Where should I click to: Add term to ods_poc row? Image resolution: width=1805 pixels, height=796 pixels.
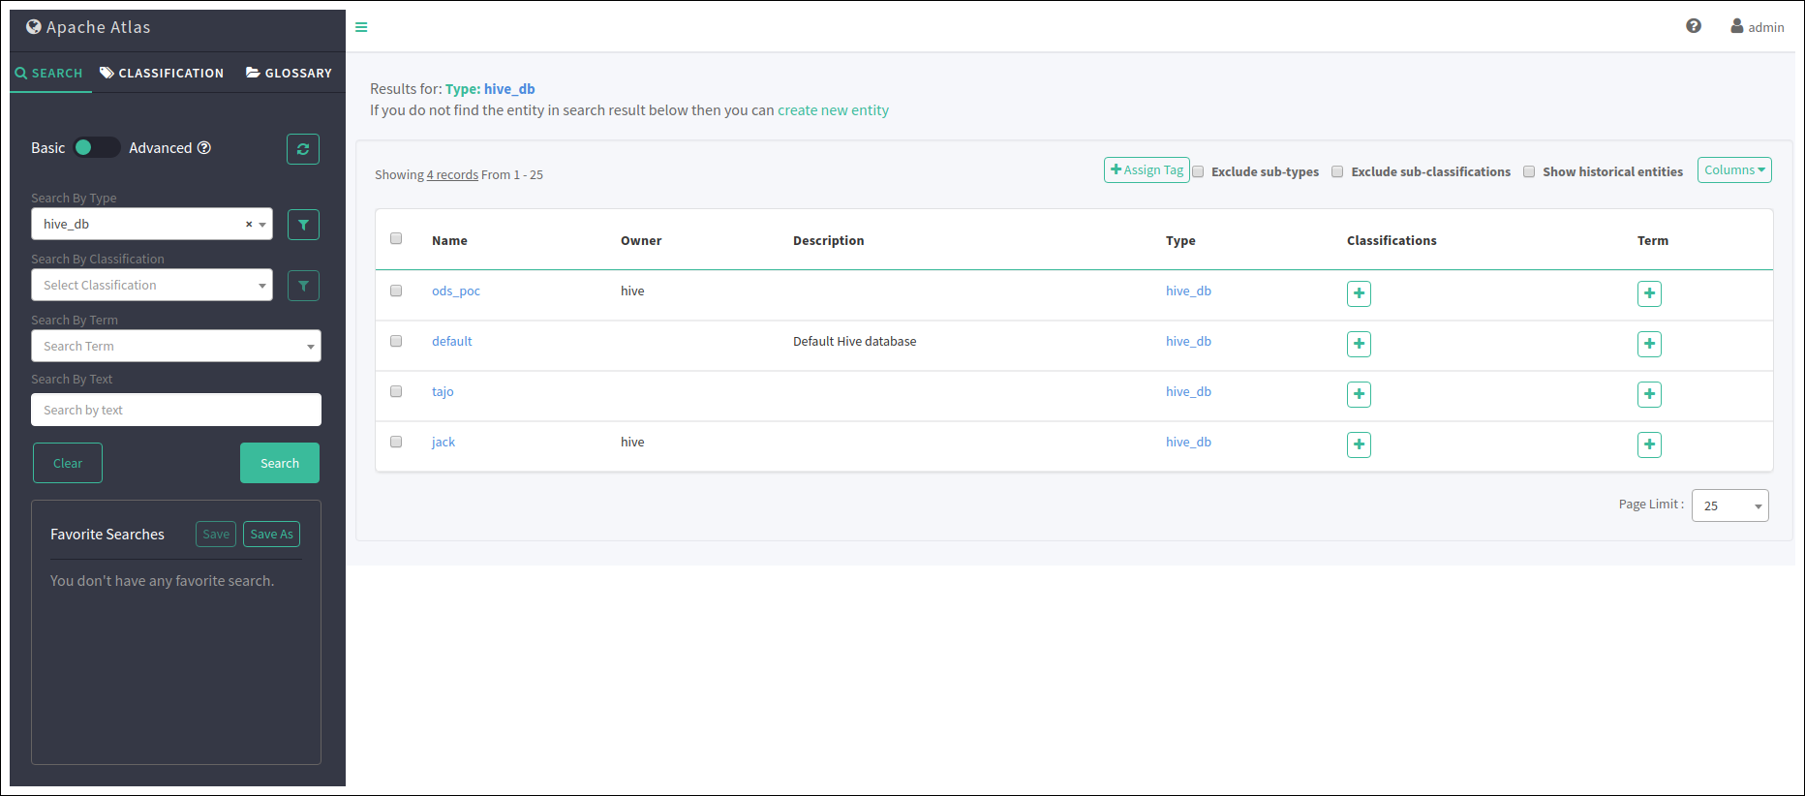1649,293
